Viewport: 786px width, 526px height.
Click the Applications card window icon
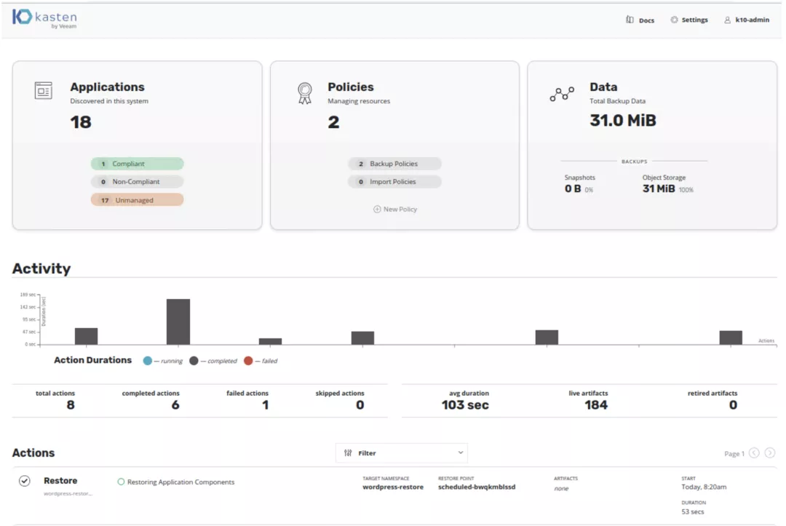44,91
